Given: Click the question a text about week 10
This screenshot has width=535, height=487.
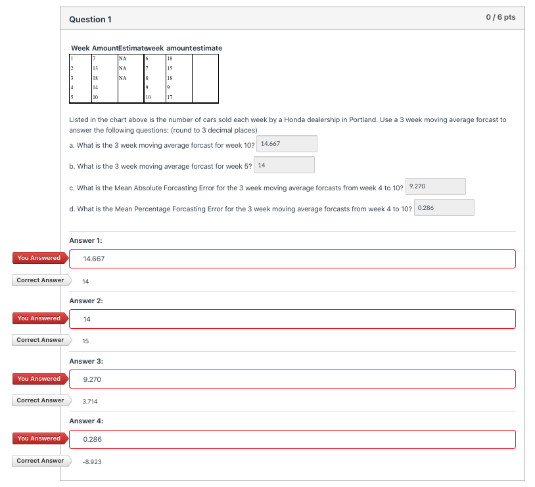Looking at the screenshot, I should pyautogui.click(x=162, y=145).
